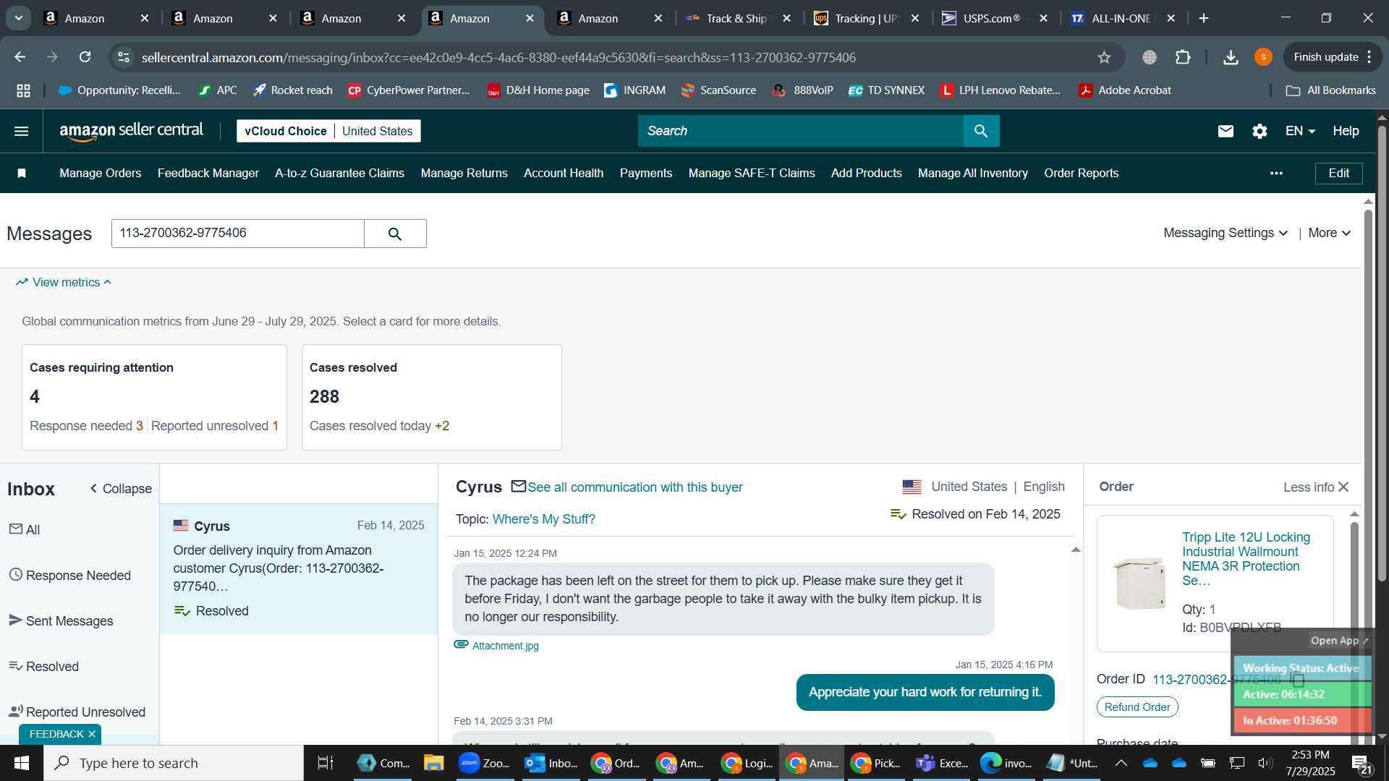Viewport: 1389px width, 781px height.
Task: Open the three-dots overflow in navigation bar
Action: pos(1276,173)
